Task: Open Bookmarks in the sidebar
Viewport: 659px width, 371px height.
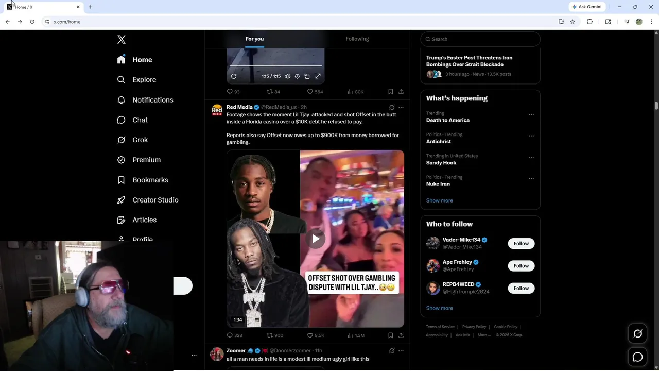Action: pos(143,180)
